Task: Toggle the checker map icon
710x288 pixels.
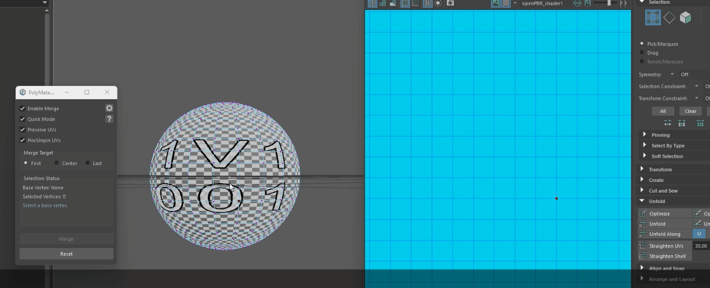Action: pyautogui.click(x=506, y=3)
